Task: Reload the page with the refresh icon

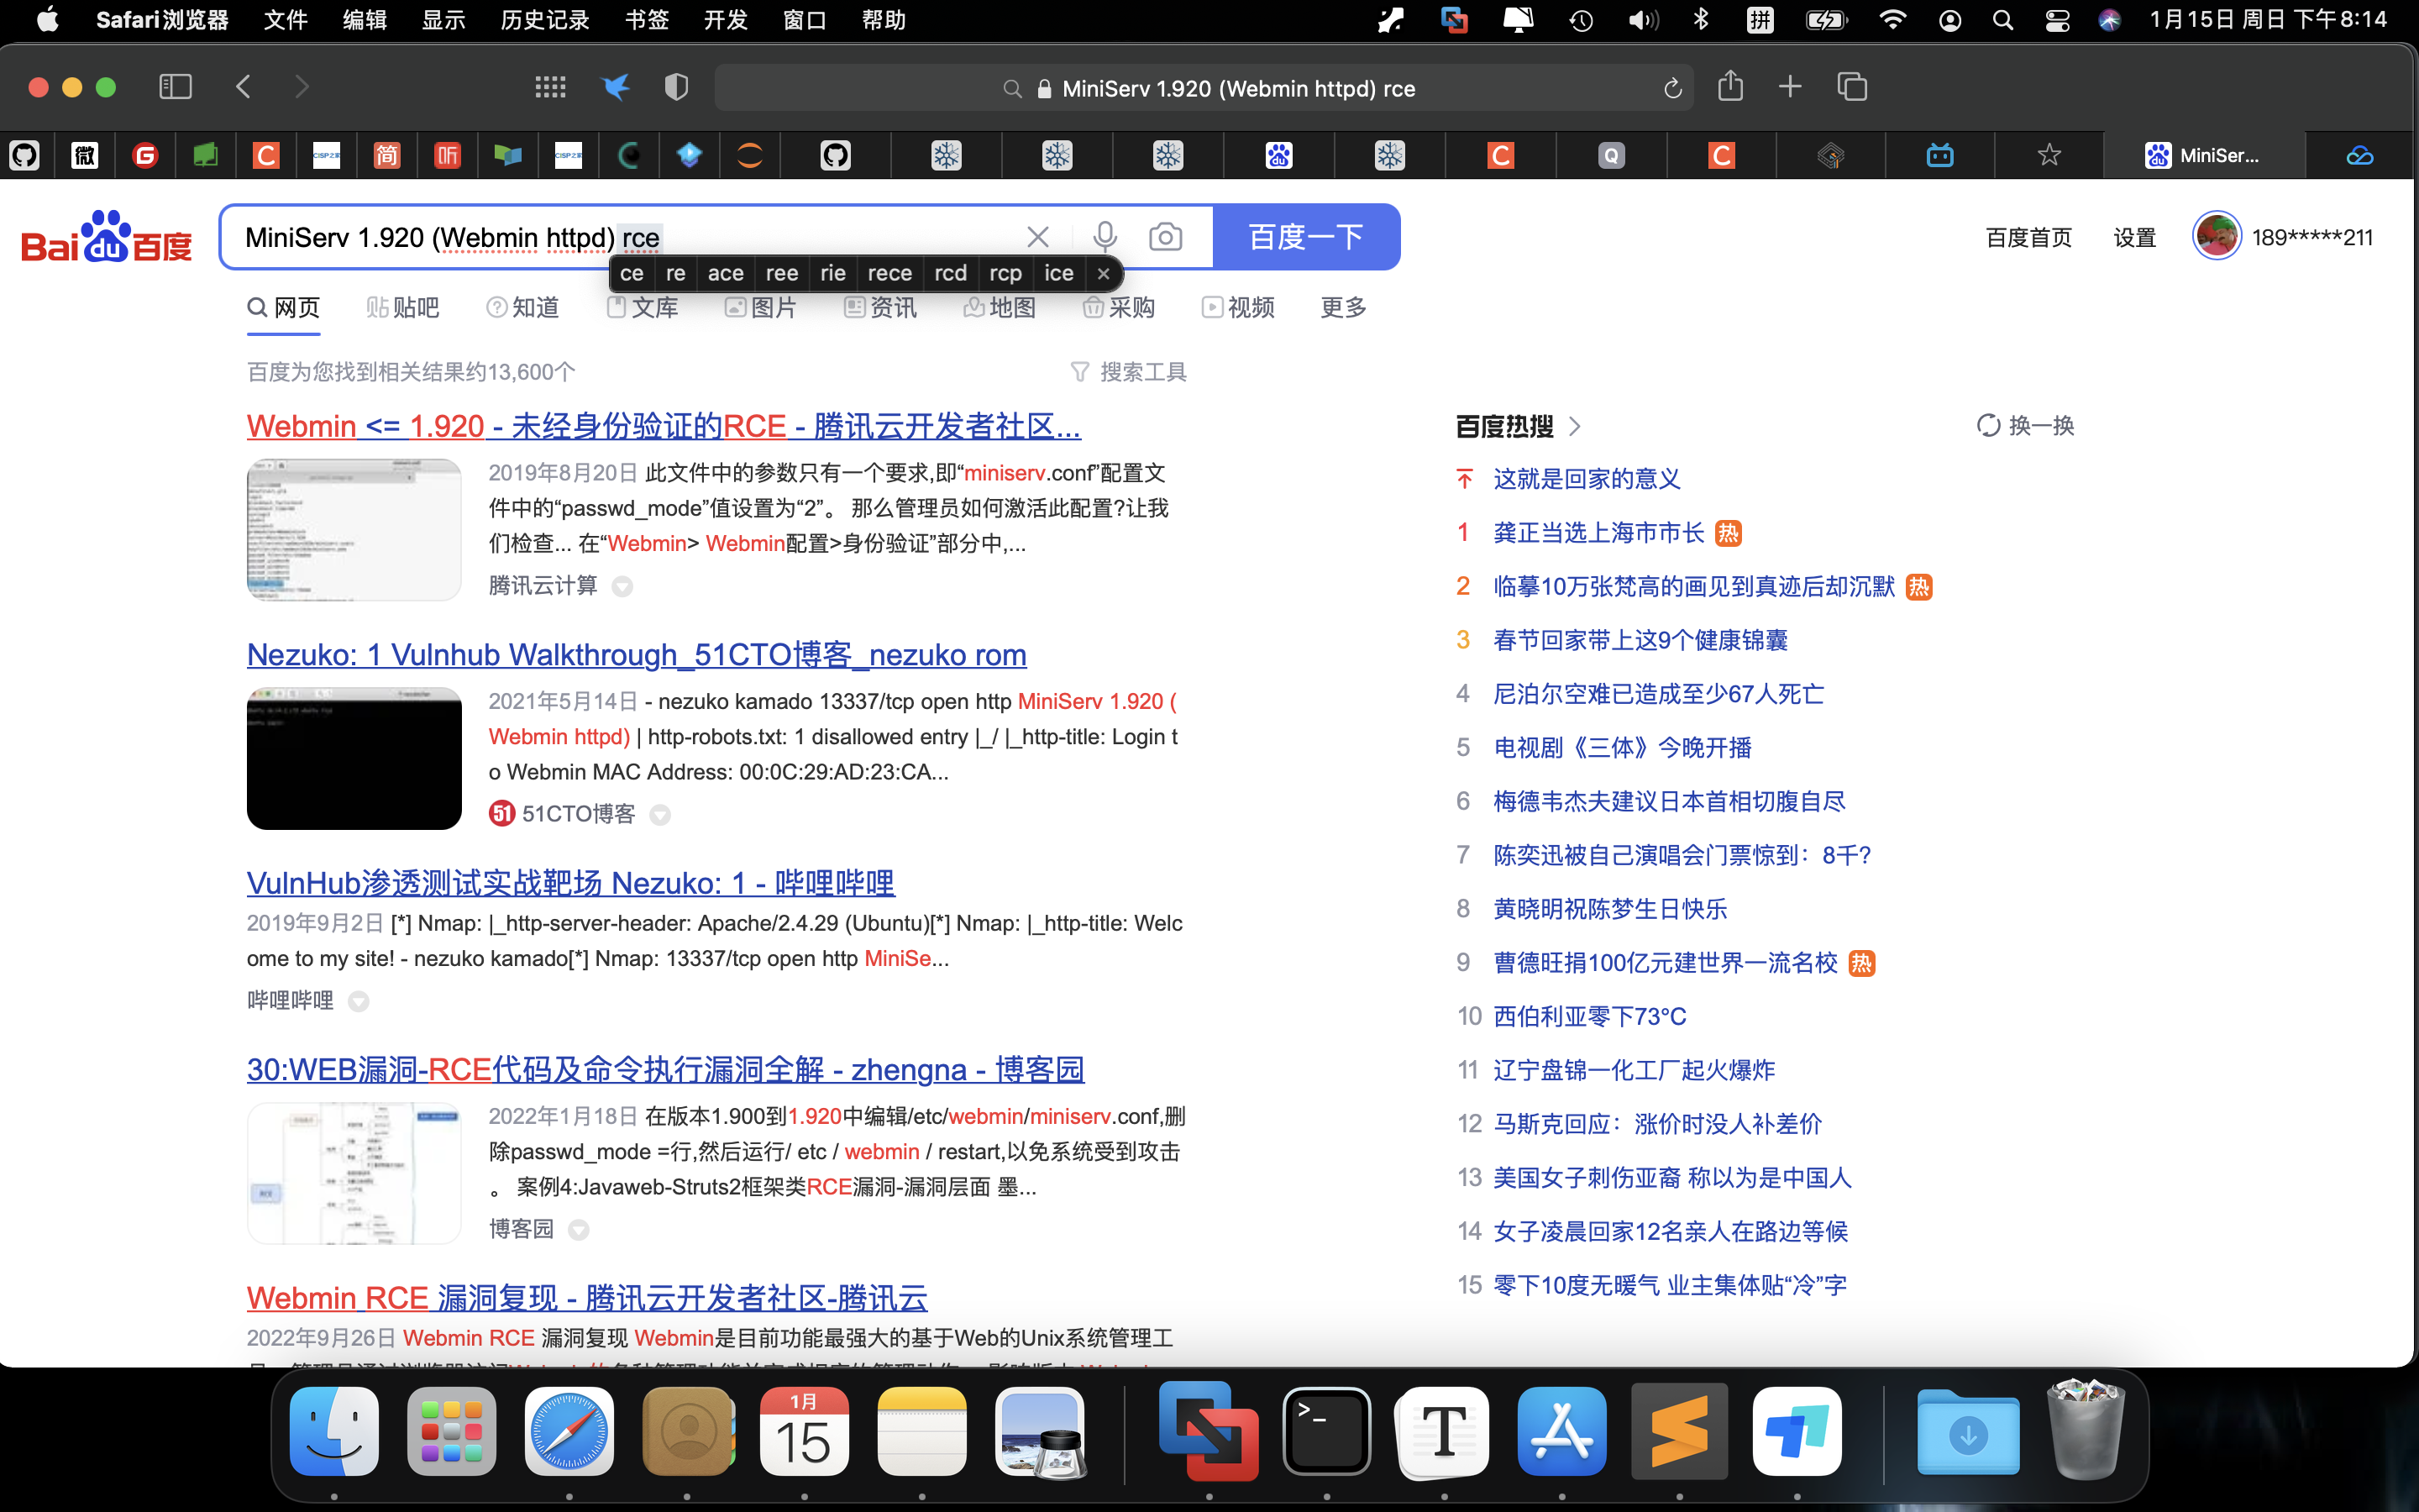Action: click(x=1672, y=89)
